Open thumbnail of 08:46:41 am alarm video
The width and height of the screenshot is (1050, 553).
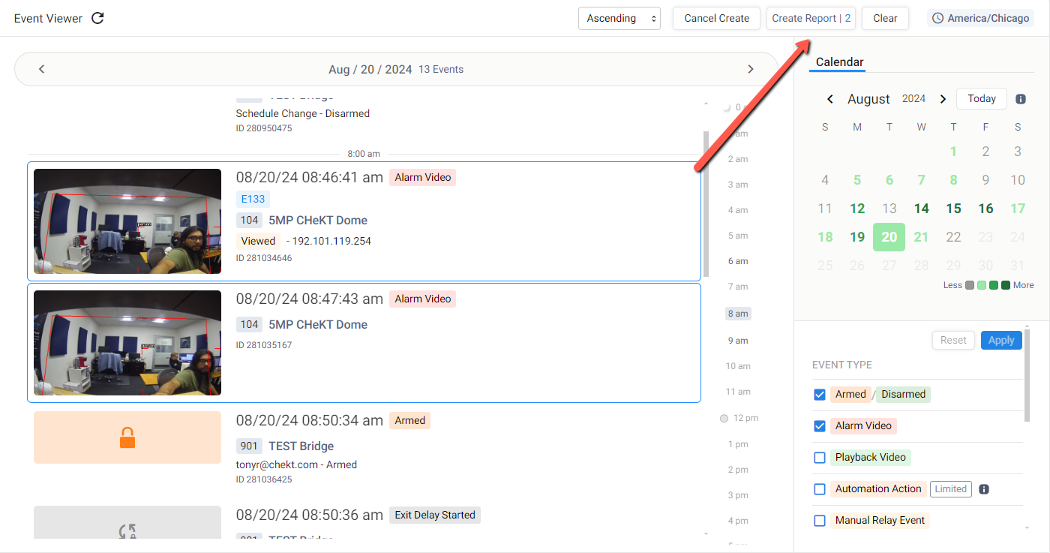tap(127, 221)
